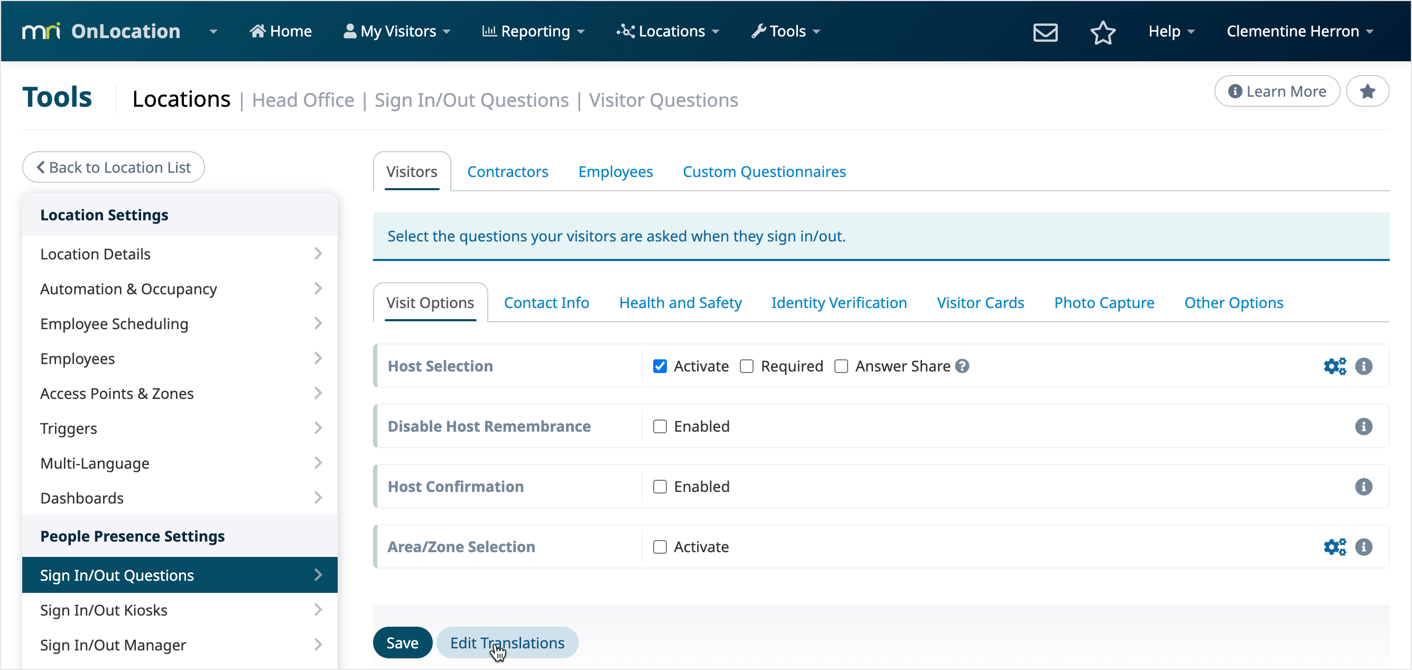The height and width of the screenshot is (670, 1412).
Task: Click the filled star bookmark button beside Learn More
Action: click(1367, 91)
